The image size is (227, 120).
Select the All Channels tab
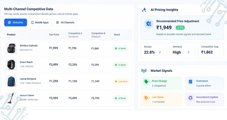click(x=65, y=22)
